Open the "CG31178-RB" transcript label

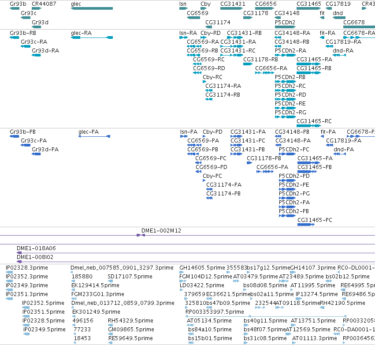261,60
